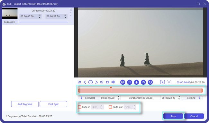The height and width of the screenshot is (123, 209).
Task: Increase Fade in duration with up arrow
Action: [x=102, y=106]
